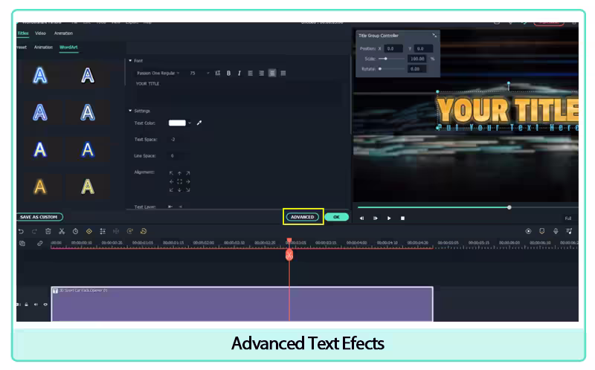Click the Position X value field
The height and width of the screenshot is (370, 595).
[393, 48]
